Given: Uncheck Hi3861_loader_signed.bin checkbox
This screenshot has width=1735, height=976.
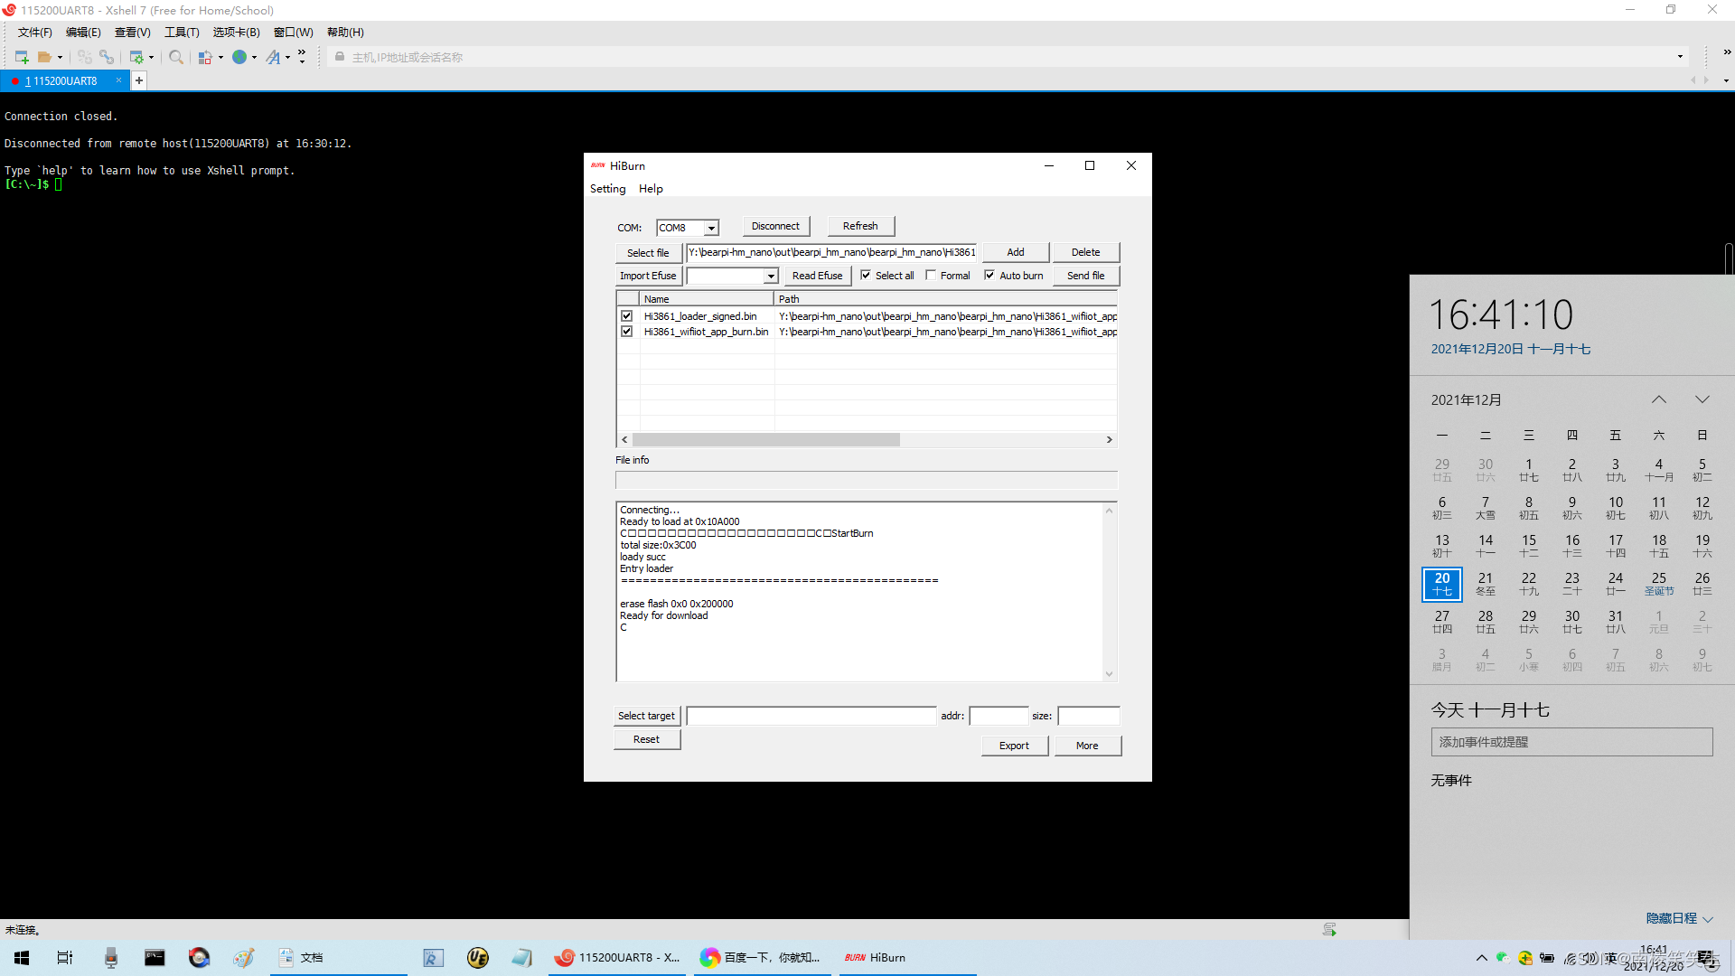Looking at the screenshot, I should coord(626,316).
